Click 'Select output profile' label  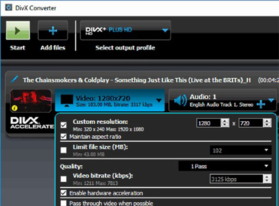[x=125, y=48]
